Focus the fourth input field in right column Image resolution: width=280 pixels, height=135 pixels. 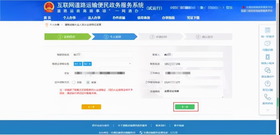(193, 82)
